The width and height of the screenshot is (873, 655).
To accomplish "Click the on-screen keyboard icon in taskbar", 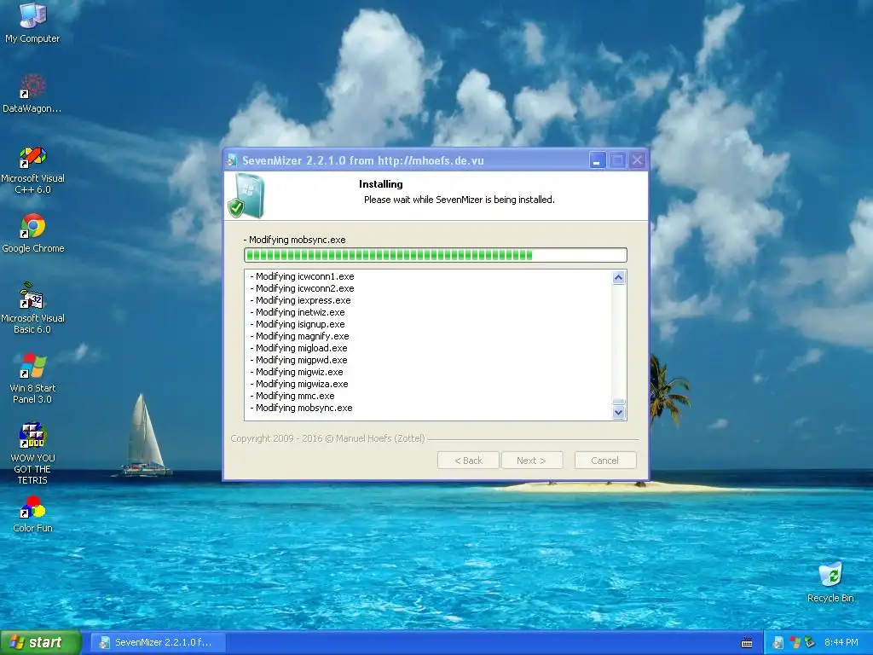I will tap(747, 643).
